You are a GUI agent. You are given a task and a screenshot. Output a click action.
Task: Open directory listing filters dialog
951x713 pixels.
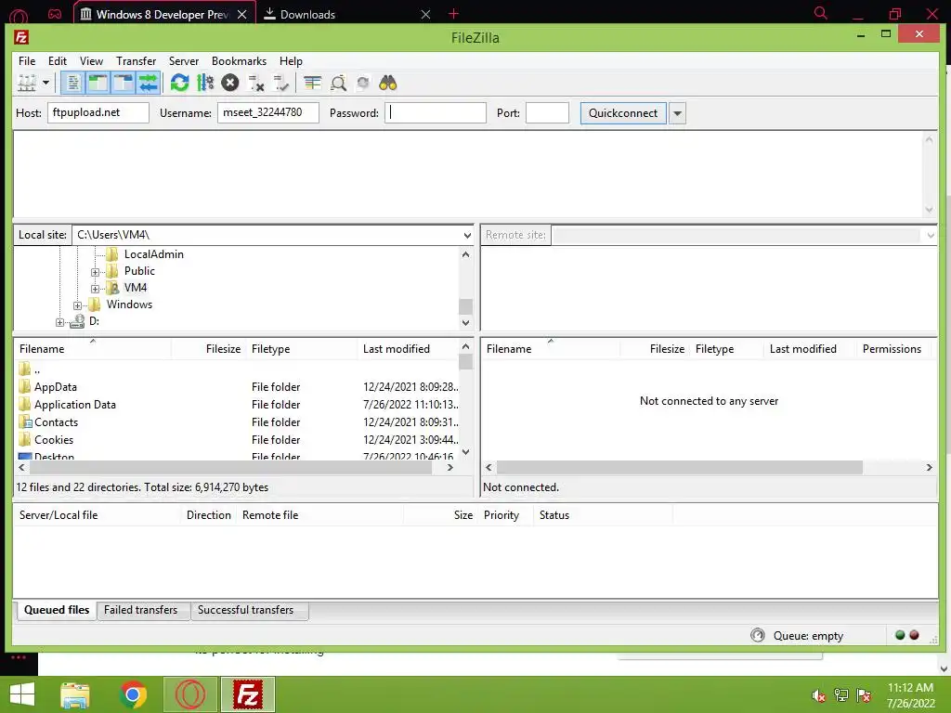pyautogui.click(x=312, y=83)
